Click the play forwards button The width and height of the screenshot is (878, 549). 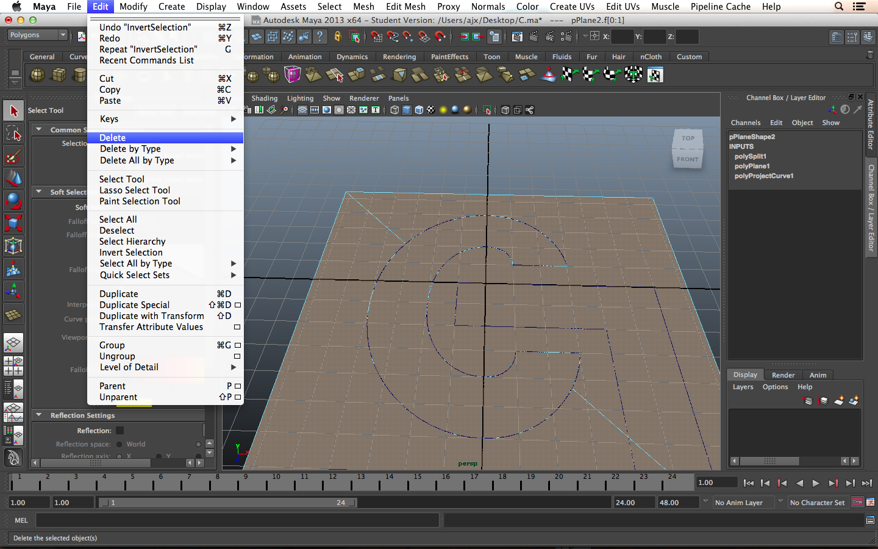(x=816, y=483)
